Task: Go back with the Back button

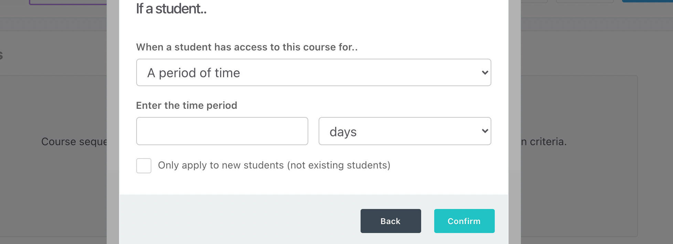Action: pyautogui.click(x=391, y=221)
